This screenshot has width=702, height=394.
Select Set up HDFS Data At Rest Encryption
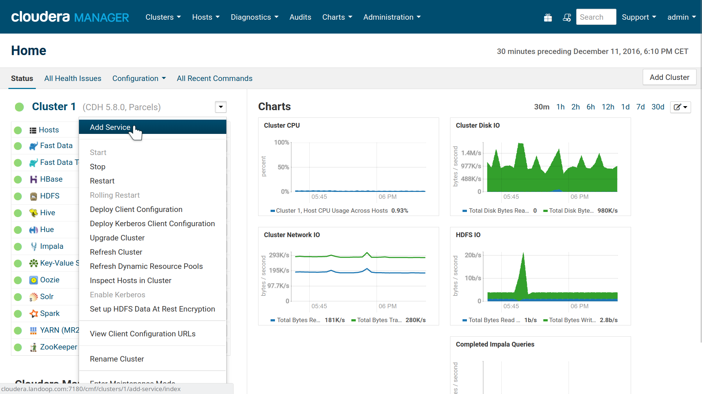(152, 309)
